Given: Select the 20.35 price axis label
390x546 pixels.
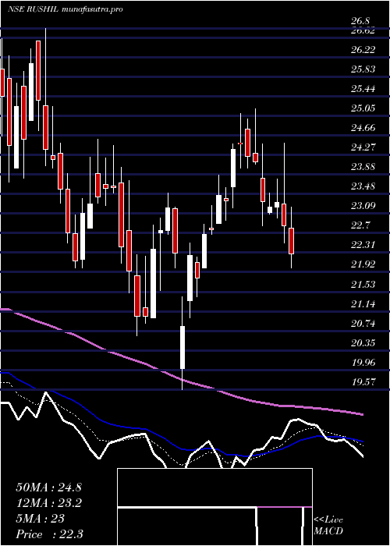Looking at the screenshot, I should [x=363, y=343].
